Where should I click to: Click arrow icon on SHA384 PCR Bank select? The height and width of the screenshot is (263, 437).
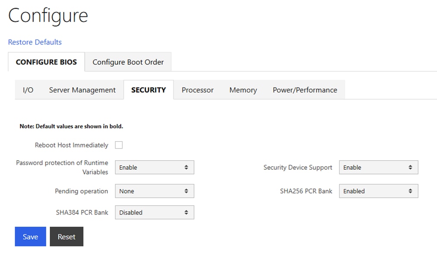186,212
